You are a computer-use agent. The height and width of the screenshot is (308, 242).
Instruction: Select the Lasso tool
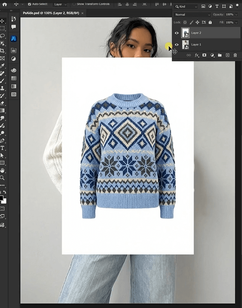coord(2,36)
